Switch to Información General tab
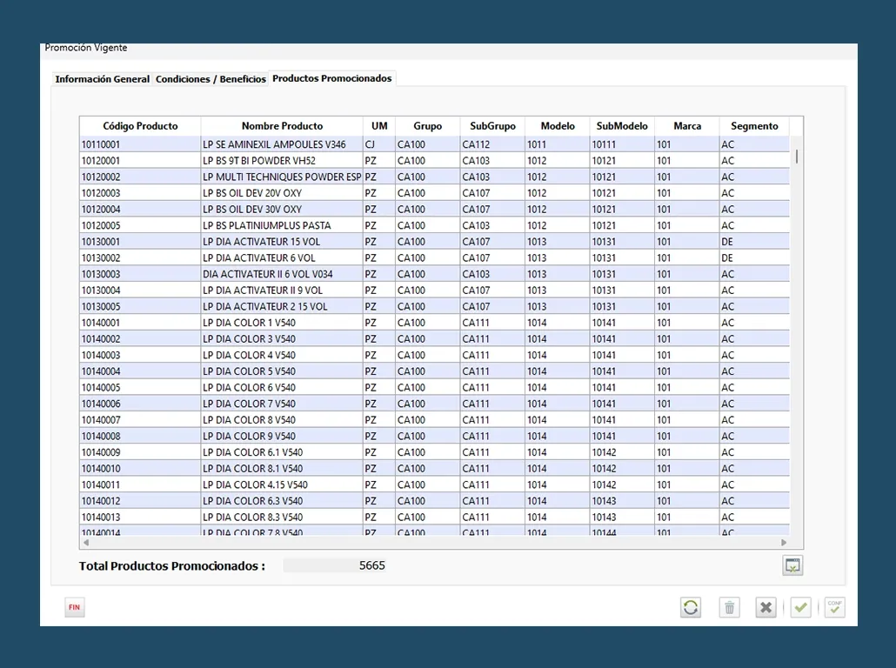This screenshot has height=668, width=896. [x=102, y=79]
